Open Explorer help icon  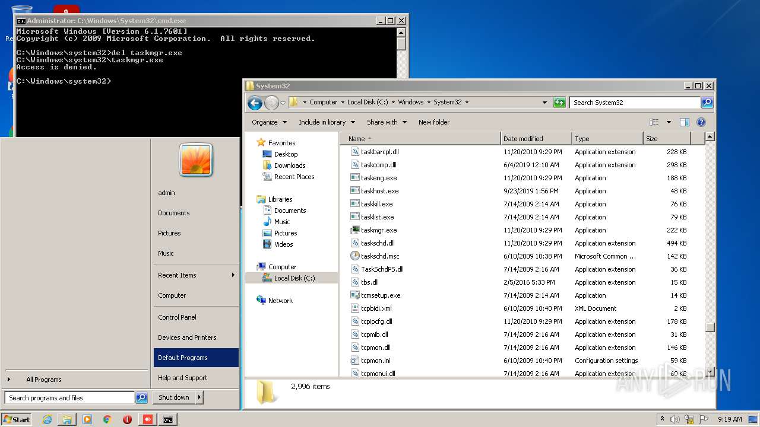click(701, 122)
